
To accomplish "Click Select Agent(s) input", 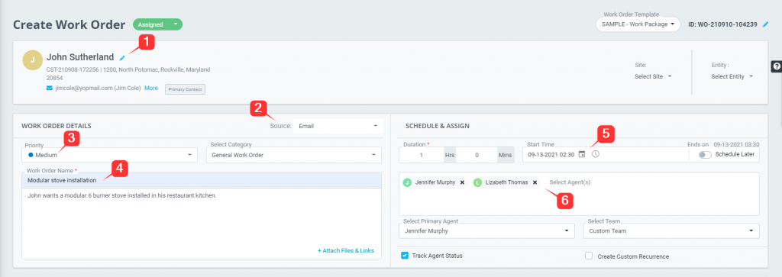I will (x=570, y=182).
